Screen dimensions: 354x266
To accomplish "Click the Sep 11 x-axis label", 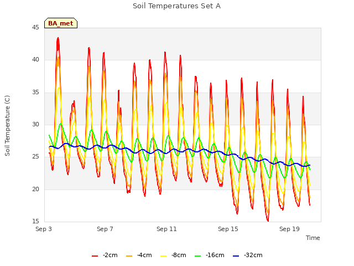I will pos(166,229).
